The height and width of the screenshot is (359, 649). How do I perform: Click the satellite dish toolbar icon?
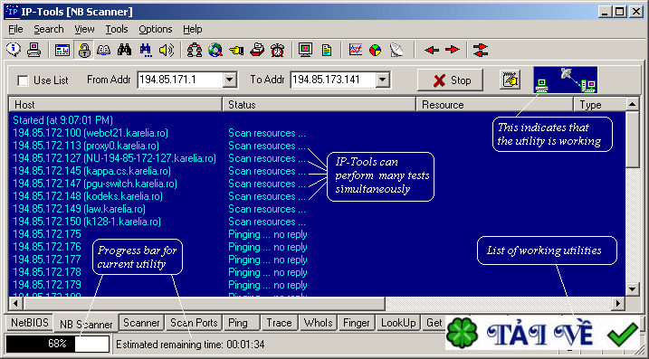(396, 50)
